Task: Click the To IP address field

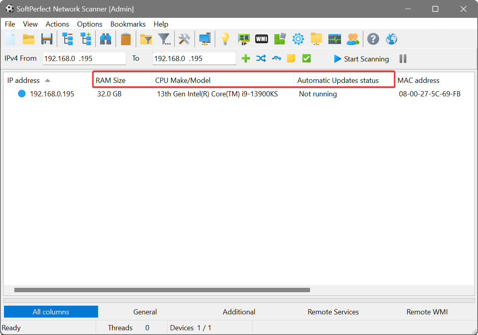Action: pyautogui.click(x=195, y=58)
